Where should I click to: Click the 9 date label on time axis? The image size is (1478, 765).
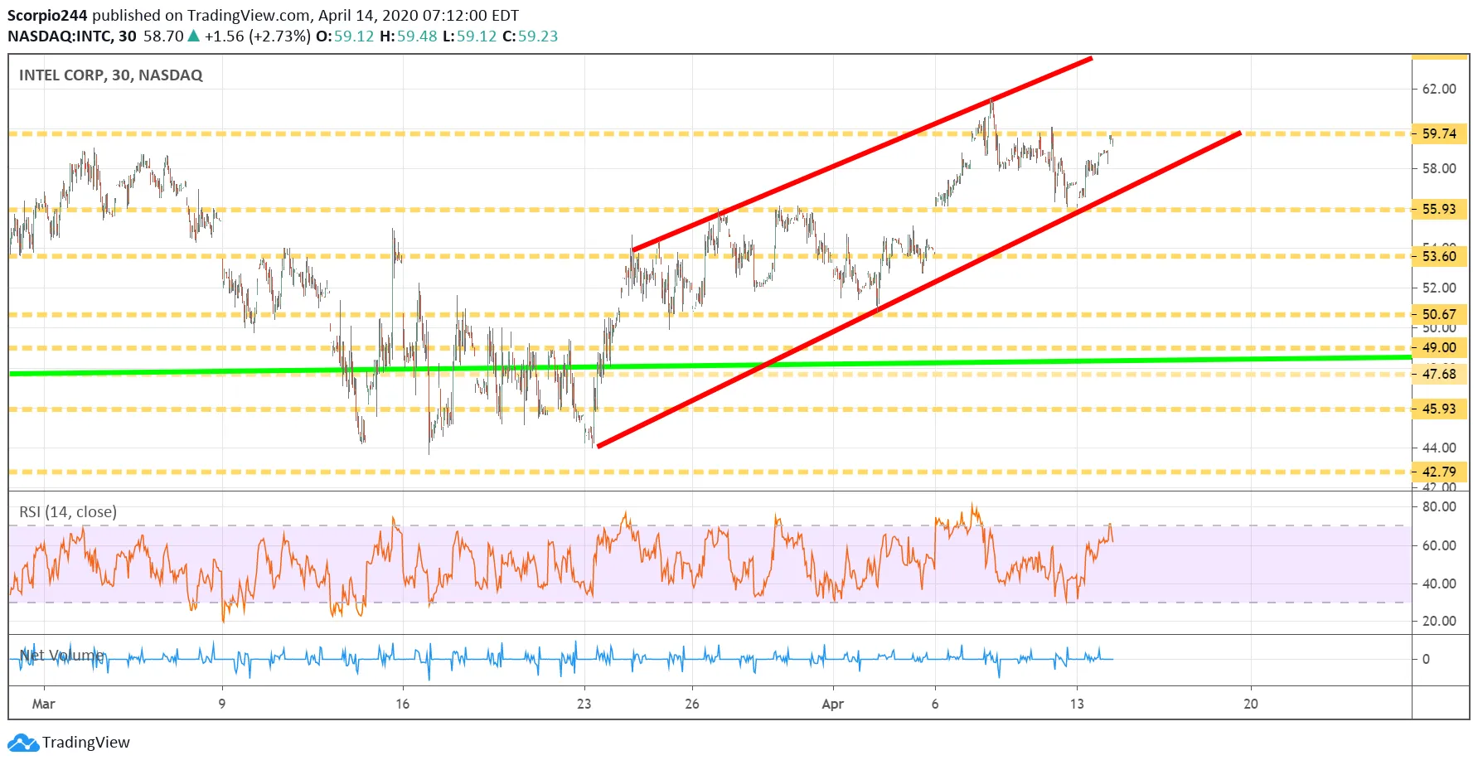[222, 704]
